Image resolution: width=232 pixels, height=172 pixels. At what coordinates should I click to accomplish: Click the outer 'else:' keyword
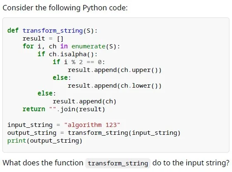47,93
